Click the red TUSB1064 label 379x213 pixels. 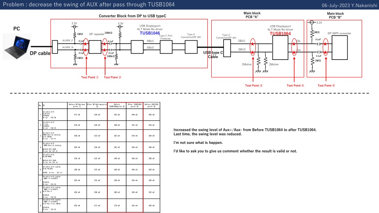pos(281,34)
